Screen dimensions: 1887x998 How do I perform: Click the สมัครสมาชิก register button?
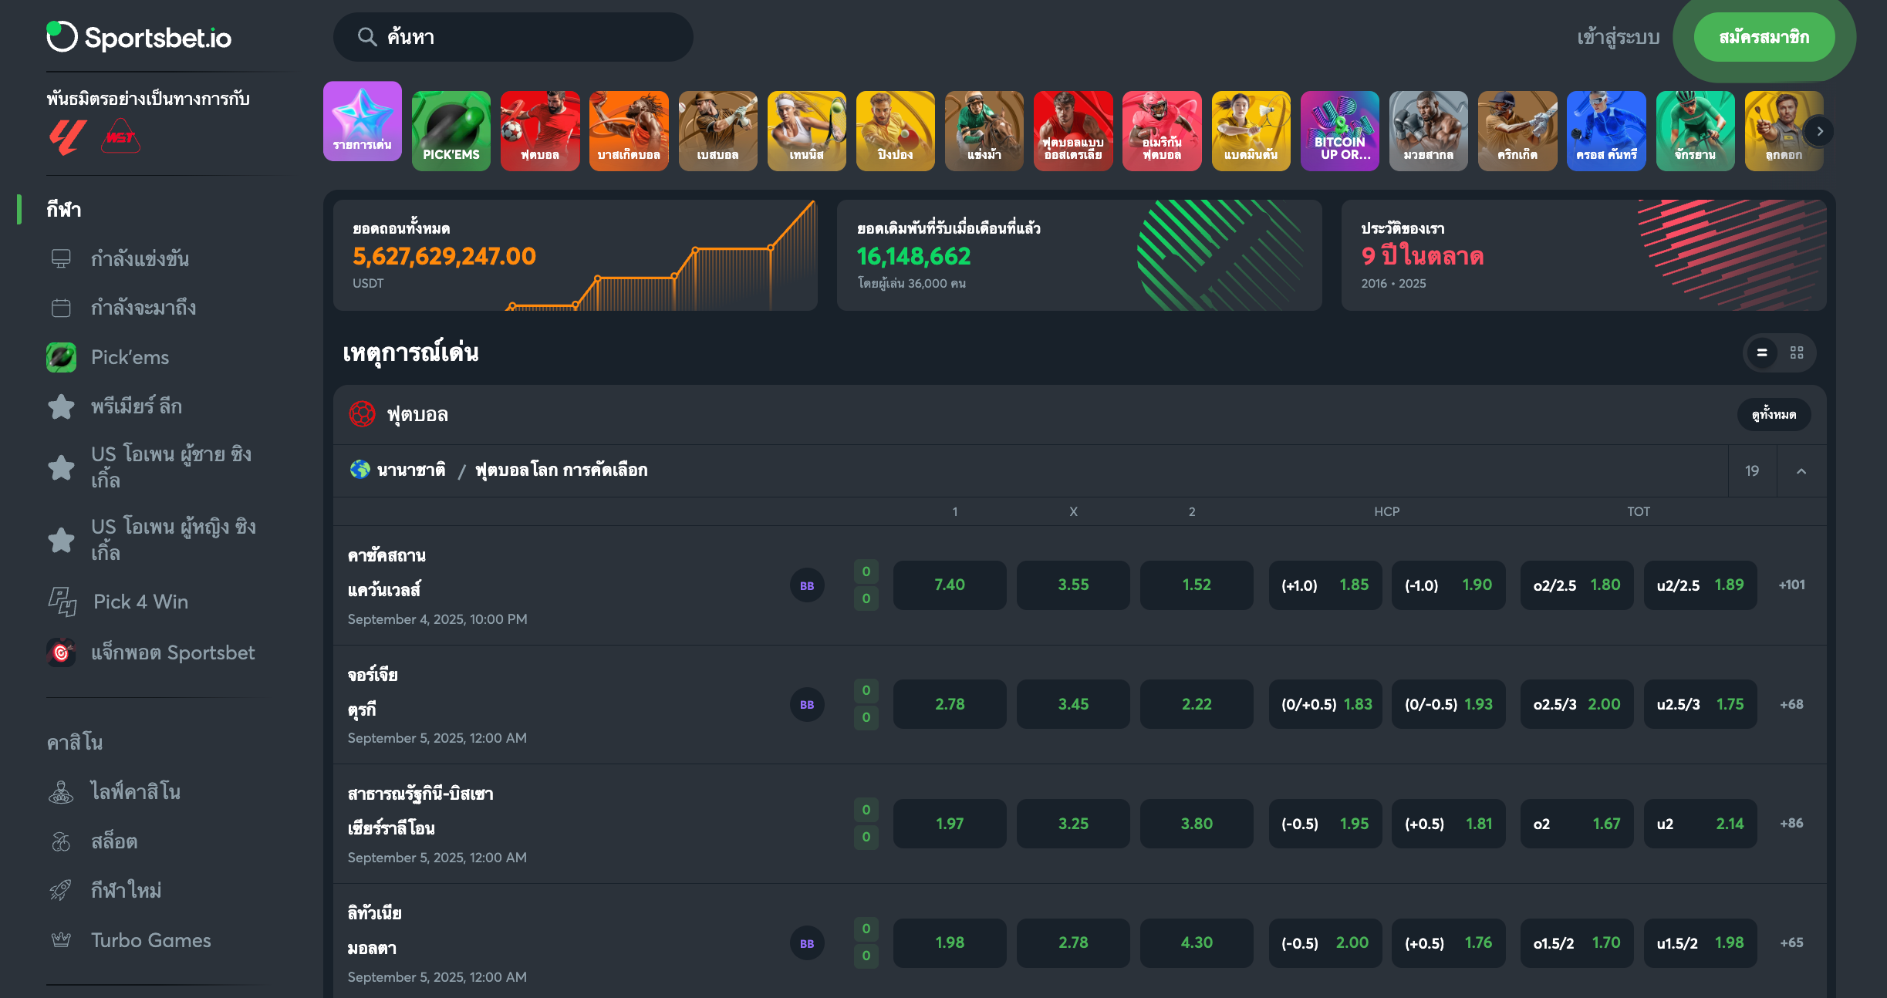(x=1764, y=37)
